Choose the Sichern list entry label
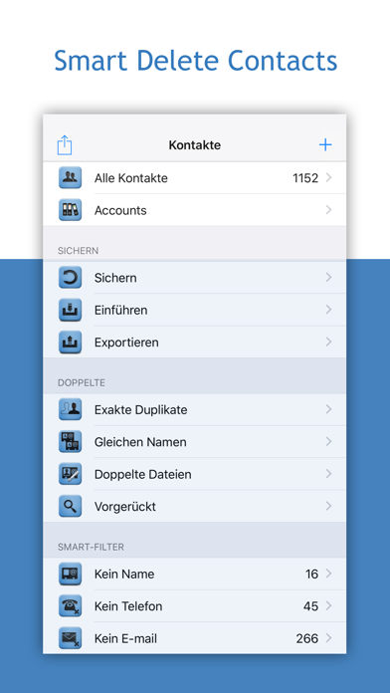 coord(115,278)
